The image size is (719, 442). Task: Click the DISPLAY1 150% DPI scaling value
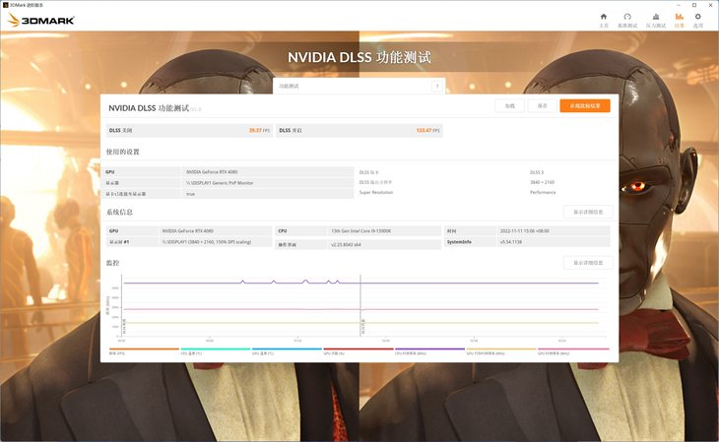pyautogui.click(x=207, y=242)
